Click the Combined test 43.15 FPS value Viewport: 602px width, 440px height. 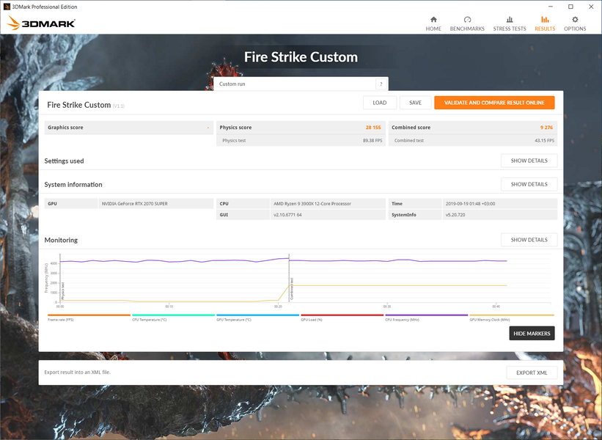point(544,141)
